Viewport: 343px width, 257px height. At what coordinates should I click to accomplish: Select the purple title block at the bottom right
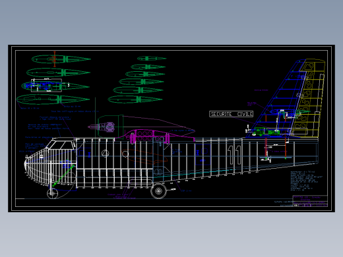pyautogui.click(x=310, y=201)
